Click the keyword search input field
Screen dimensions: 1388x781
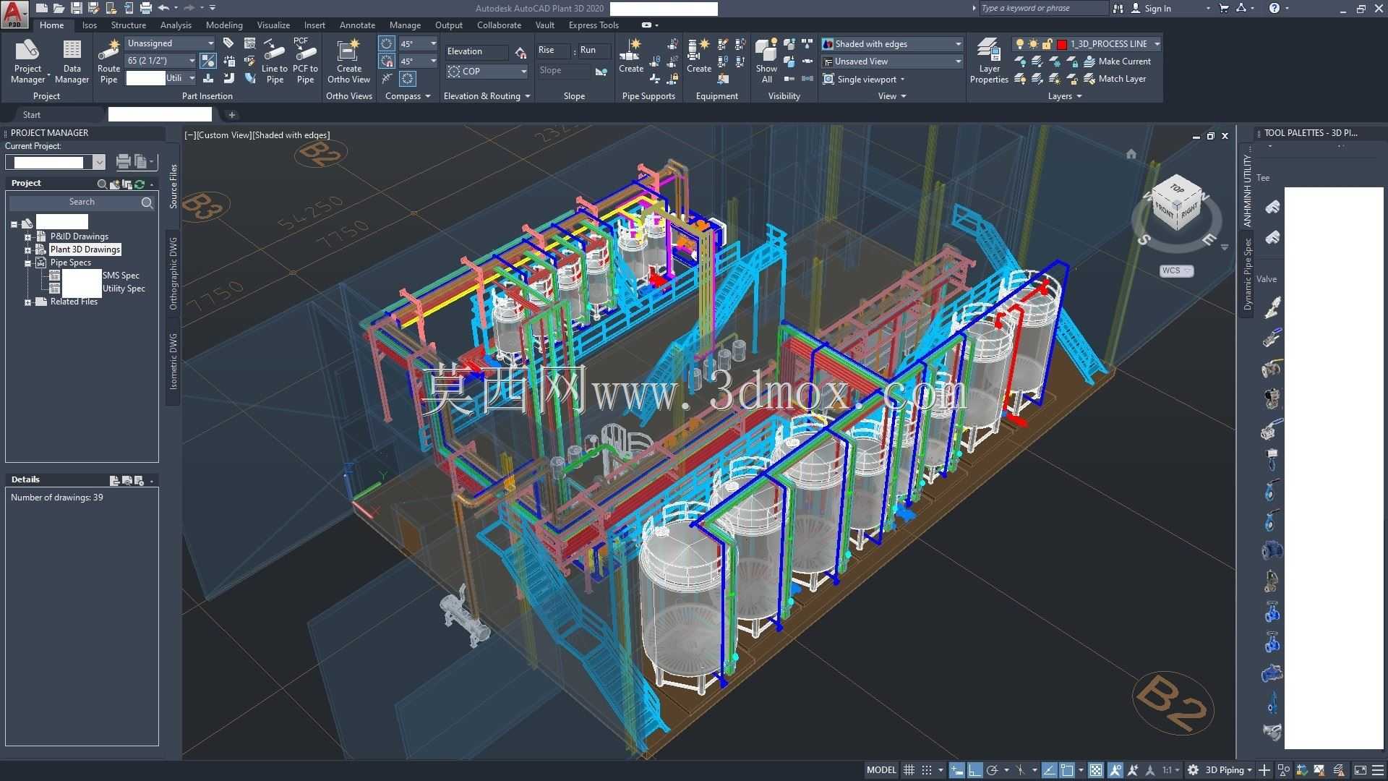pyautogui.click(x=1043, y=9)
